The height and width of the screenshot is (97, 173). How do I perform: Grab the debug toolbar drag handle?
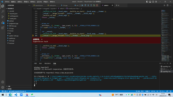point(80,5)
